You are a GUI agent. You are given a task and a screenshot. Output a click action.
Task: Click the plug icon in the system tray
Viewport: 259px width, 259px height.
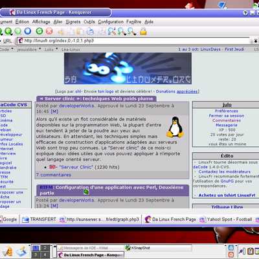[x=242, y=251]
